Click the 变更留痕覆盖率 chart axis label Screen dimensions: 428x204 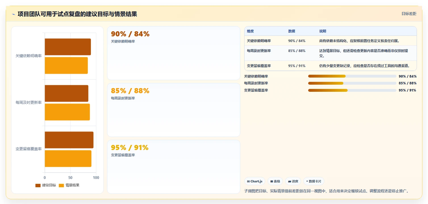tap(29, 149)
